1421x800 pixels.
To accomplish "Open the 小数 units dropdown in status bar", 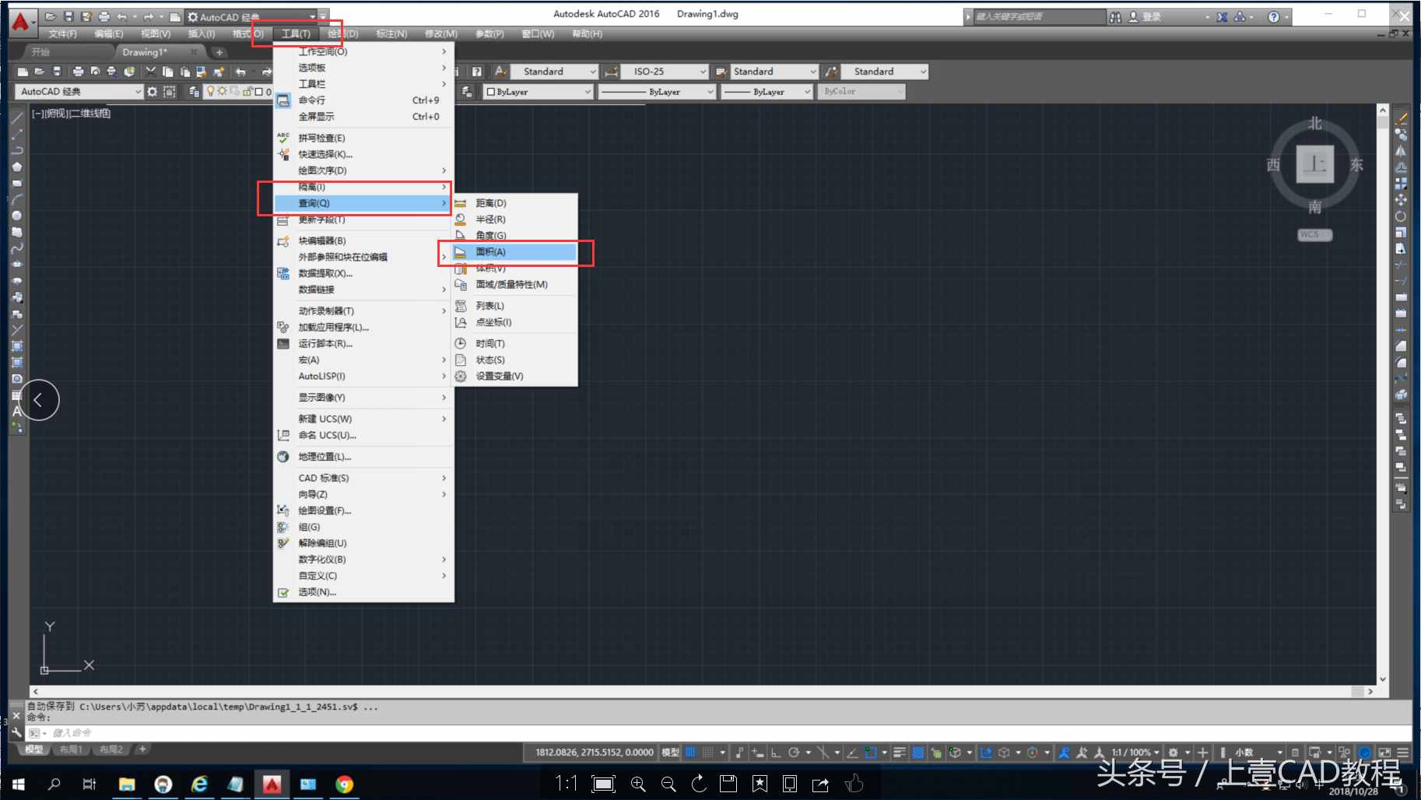I will pos(1258,753).
